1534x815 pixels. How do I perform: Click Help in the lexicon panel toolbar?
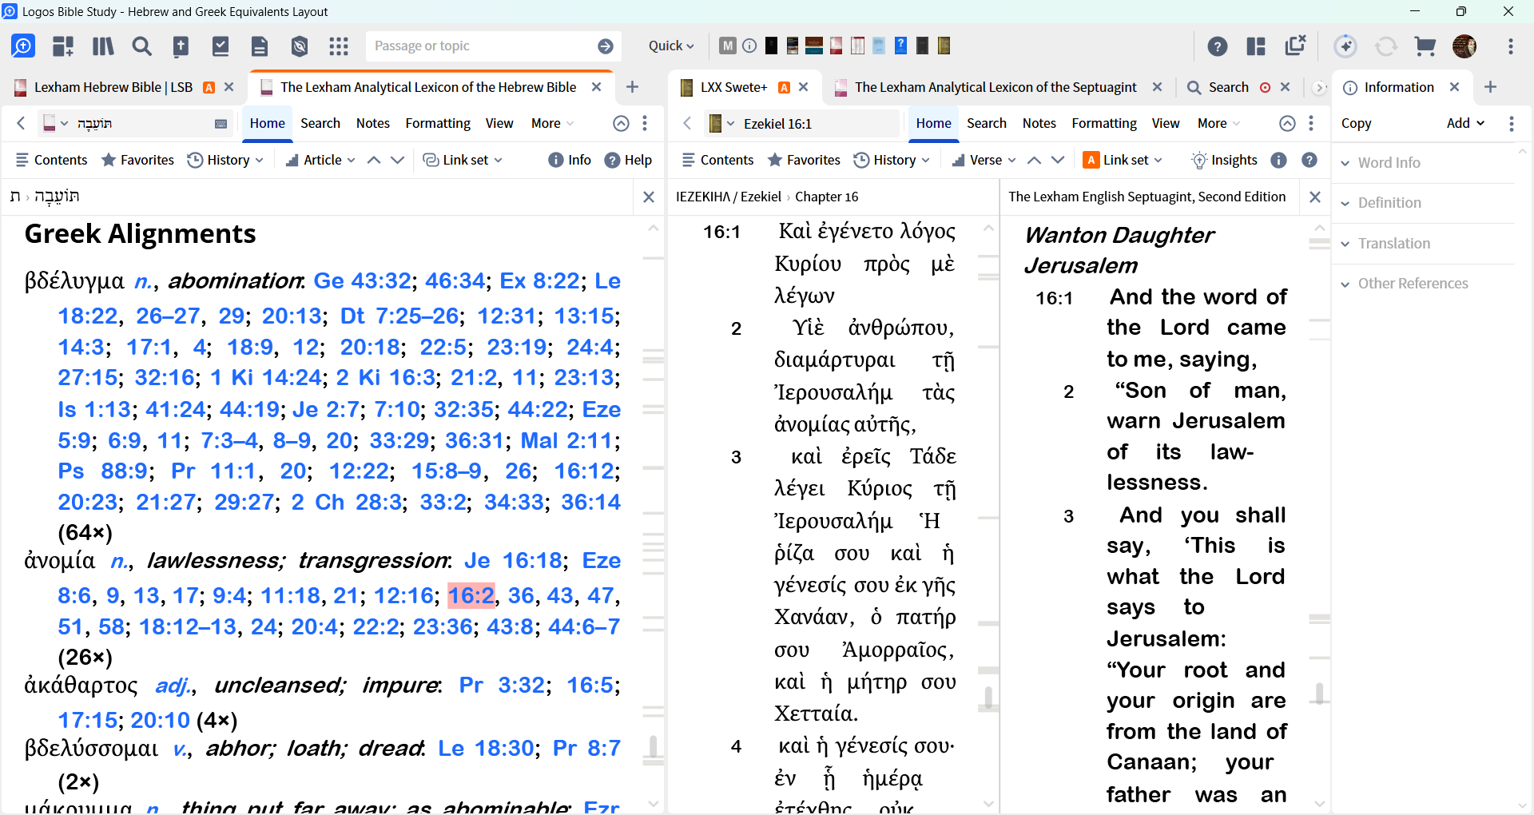(628, 160)
